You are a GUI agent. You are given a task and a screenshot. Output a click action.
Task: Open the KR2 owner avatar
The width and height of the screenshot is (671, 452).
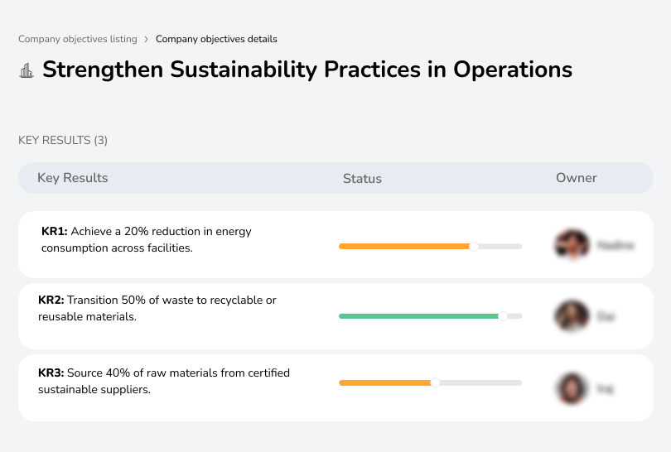click(572, 316)
